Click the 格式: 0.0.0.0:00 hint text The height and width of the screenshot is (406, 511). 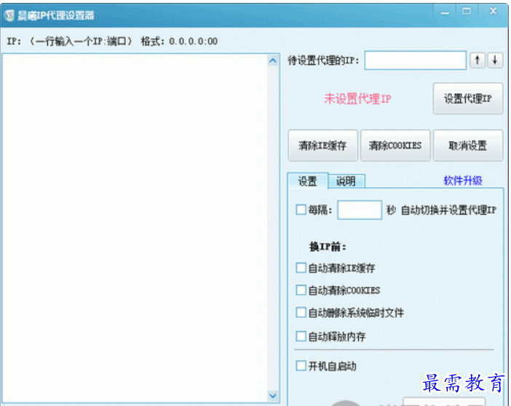179,41
